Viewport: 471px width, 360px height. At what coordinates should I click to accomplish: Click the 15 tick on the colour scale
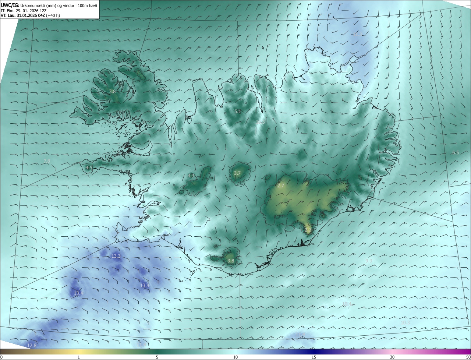(314, 357)
